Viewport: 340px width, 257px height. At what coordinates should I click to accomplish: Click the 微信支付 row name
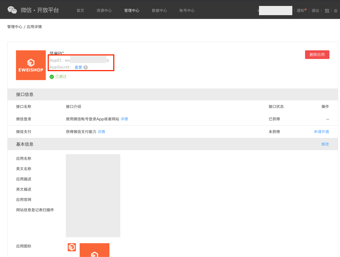pyautogui.click(x=24, y=132)
